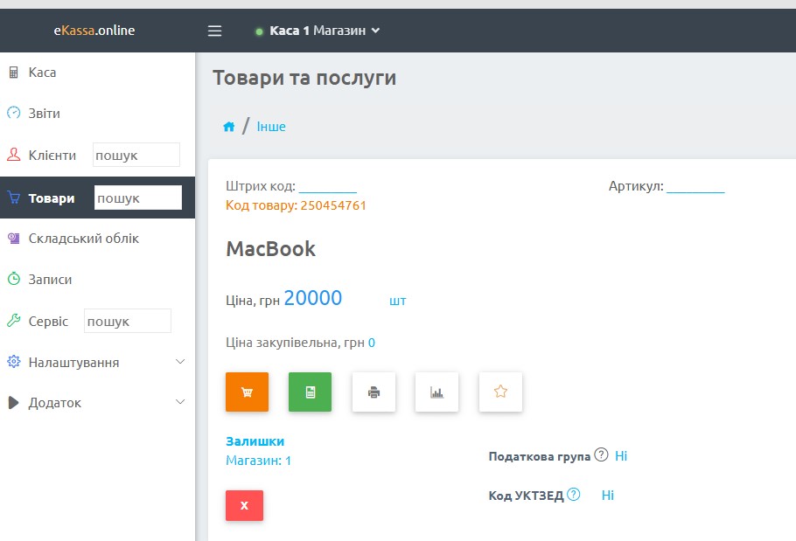
Task: Click the green document icon button
Action: [311, 392]
